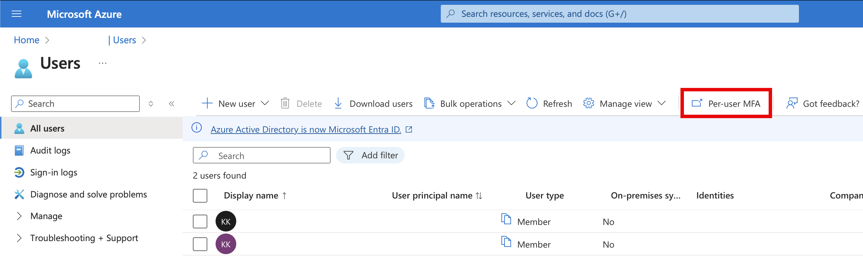The image size is (863, 261).
Task: Open the Manage view dropdown arrow
Action: point(662,103)
